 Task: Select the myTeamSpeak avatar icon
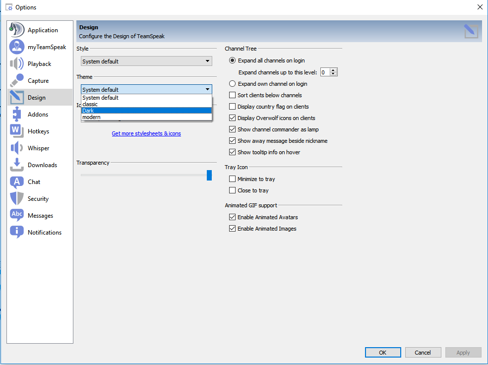16,47
